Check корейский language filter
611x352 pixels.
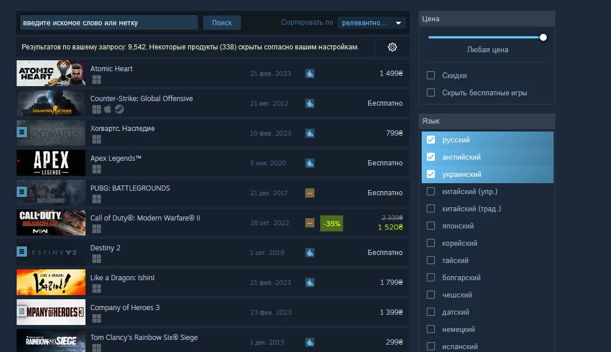tap(431, 243)
